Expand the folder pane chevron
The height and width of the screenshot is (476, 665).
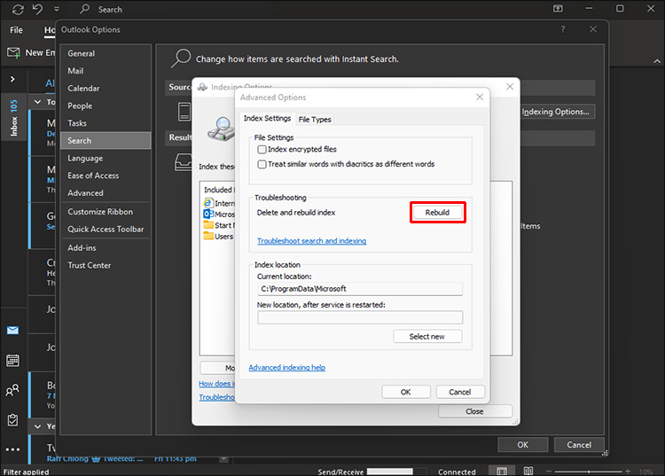pyautogui.click(x=12, y=79)
